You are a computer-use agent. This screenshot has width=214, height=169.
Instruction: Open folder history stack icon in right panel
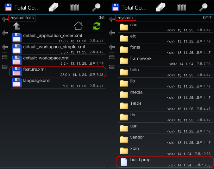(x=160, y=7)
